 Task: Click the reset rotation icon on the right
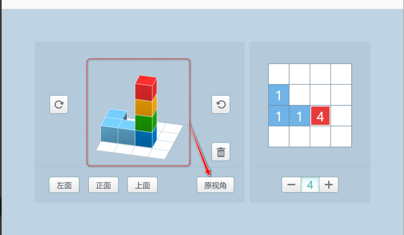221,105
